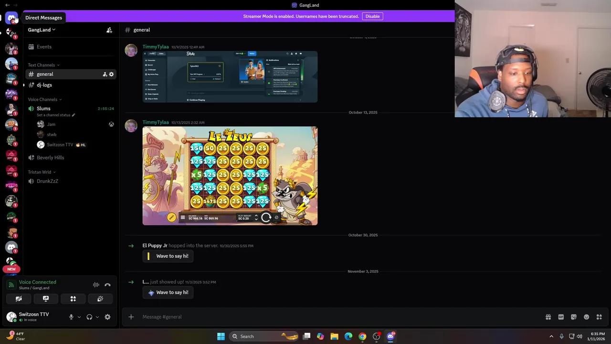611x344 pixels.
Task: Collapse the Voice Channels category
Action: (45, 99)
